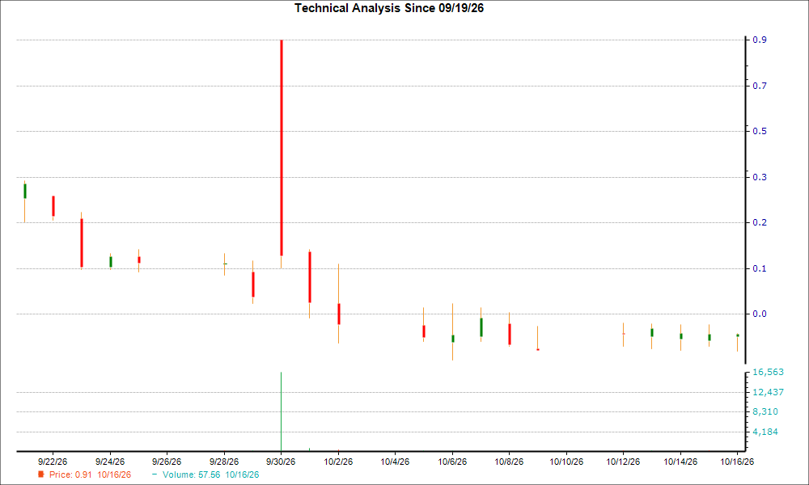The width and height of the screenshot is (809, 485).
Task: Click the 10/10/26 date axis label
Action: (566, 462)
